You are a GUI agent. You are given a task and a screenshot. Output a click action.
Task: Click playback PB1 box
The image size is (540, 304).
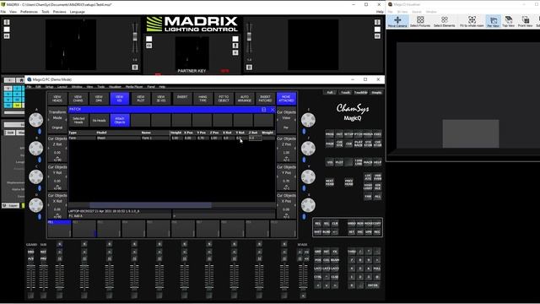pos(59,229)
